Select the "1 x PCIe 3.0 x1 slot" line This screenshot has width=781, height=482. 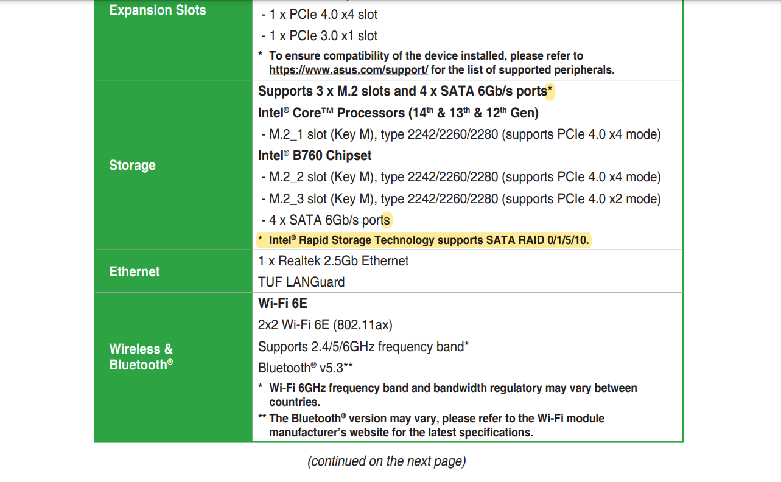pyautogui.click(x=320, y=36)
